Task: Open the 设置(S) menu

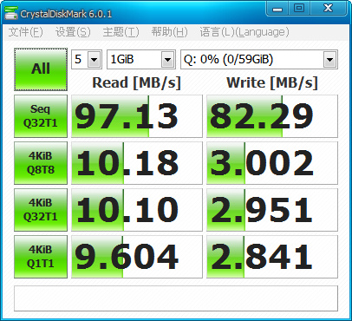Action: click(73, 32)
